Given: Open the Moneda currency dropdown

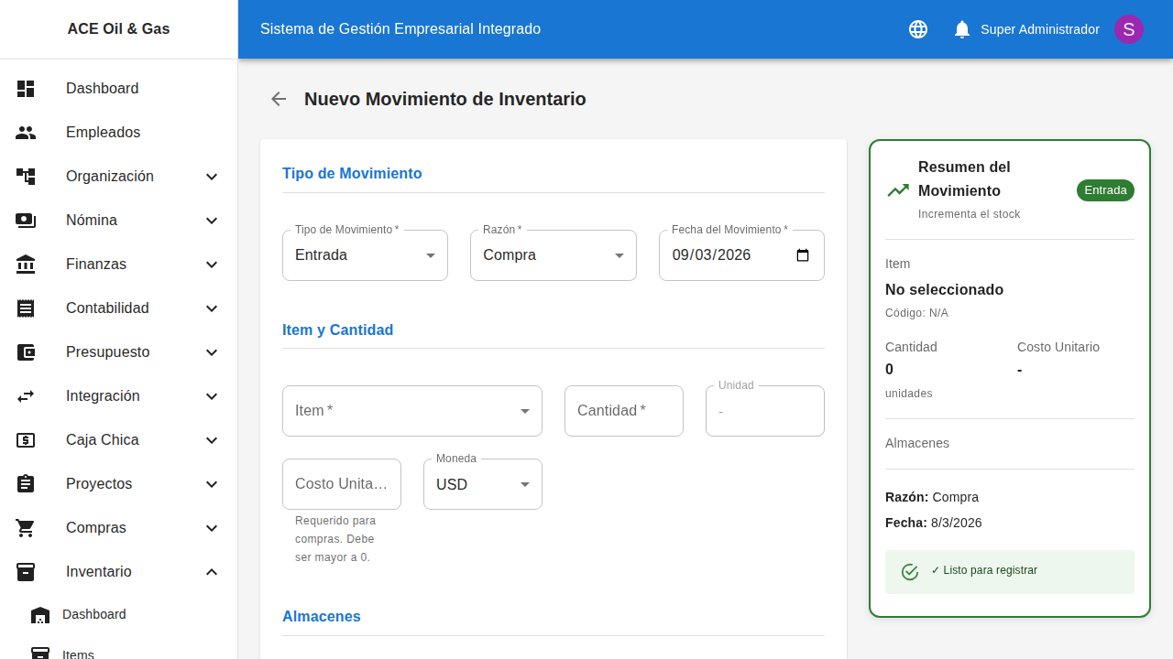Looking at the screenshot, I should tap(524, 484).
